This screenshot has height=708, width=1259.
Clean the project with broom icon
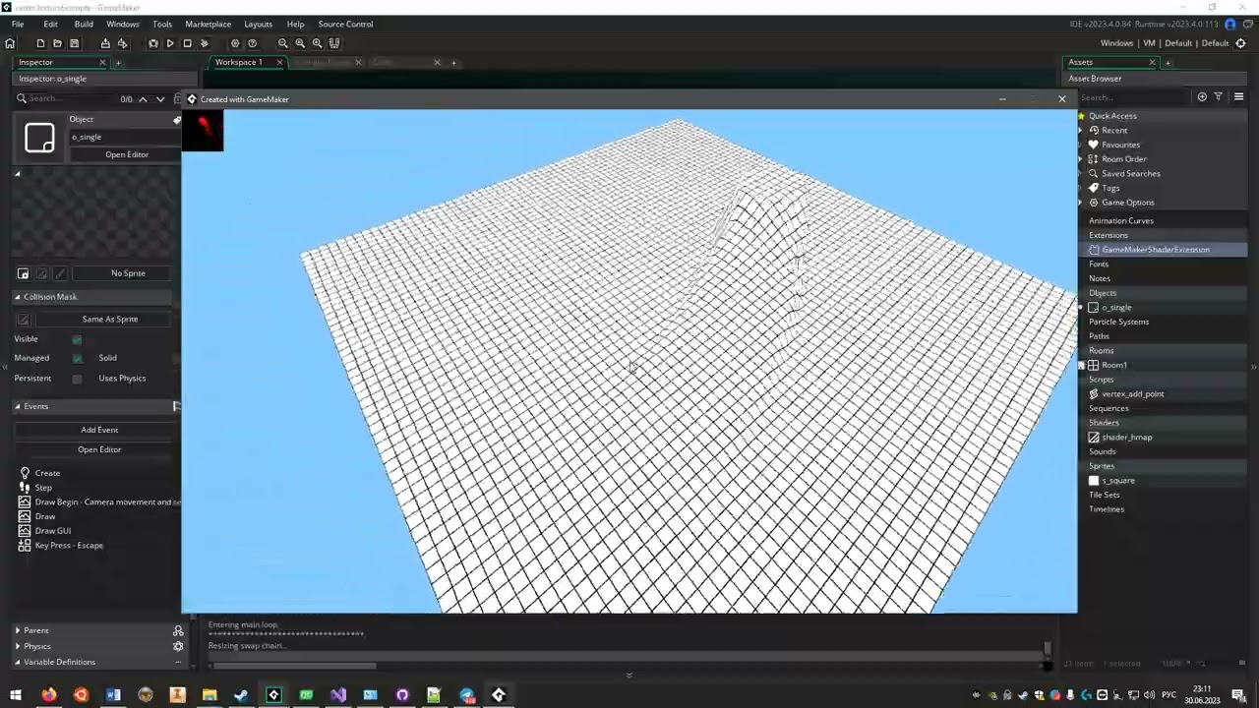[x=205, y=43]
